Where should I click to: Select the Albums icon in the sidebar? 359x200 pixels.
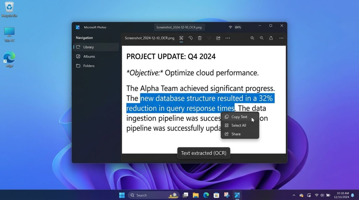tap(78, 56)
